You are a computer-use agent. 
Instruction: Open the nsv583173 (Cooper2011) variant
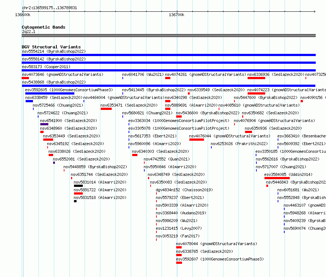pyautogui.click(x=46, y=67)
